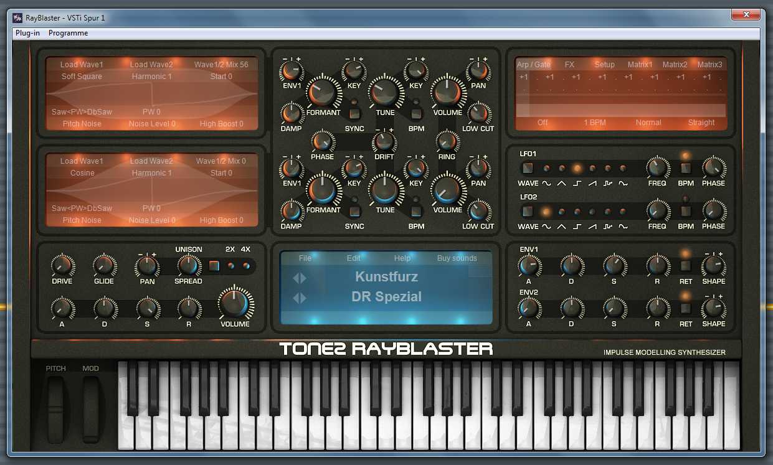
Task: Click the RayBlaster icon in title bar
Action: tap(17, 17)
